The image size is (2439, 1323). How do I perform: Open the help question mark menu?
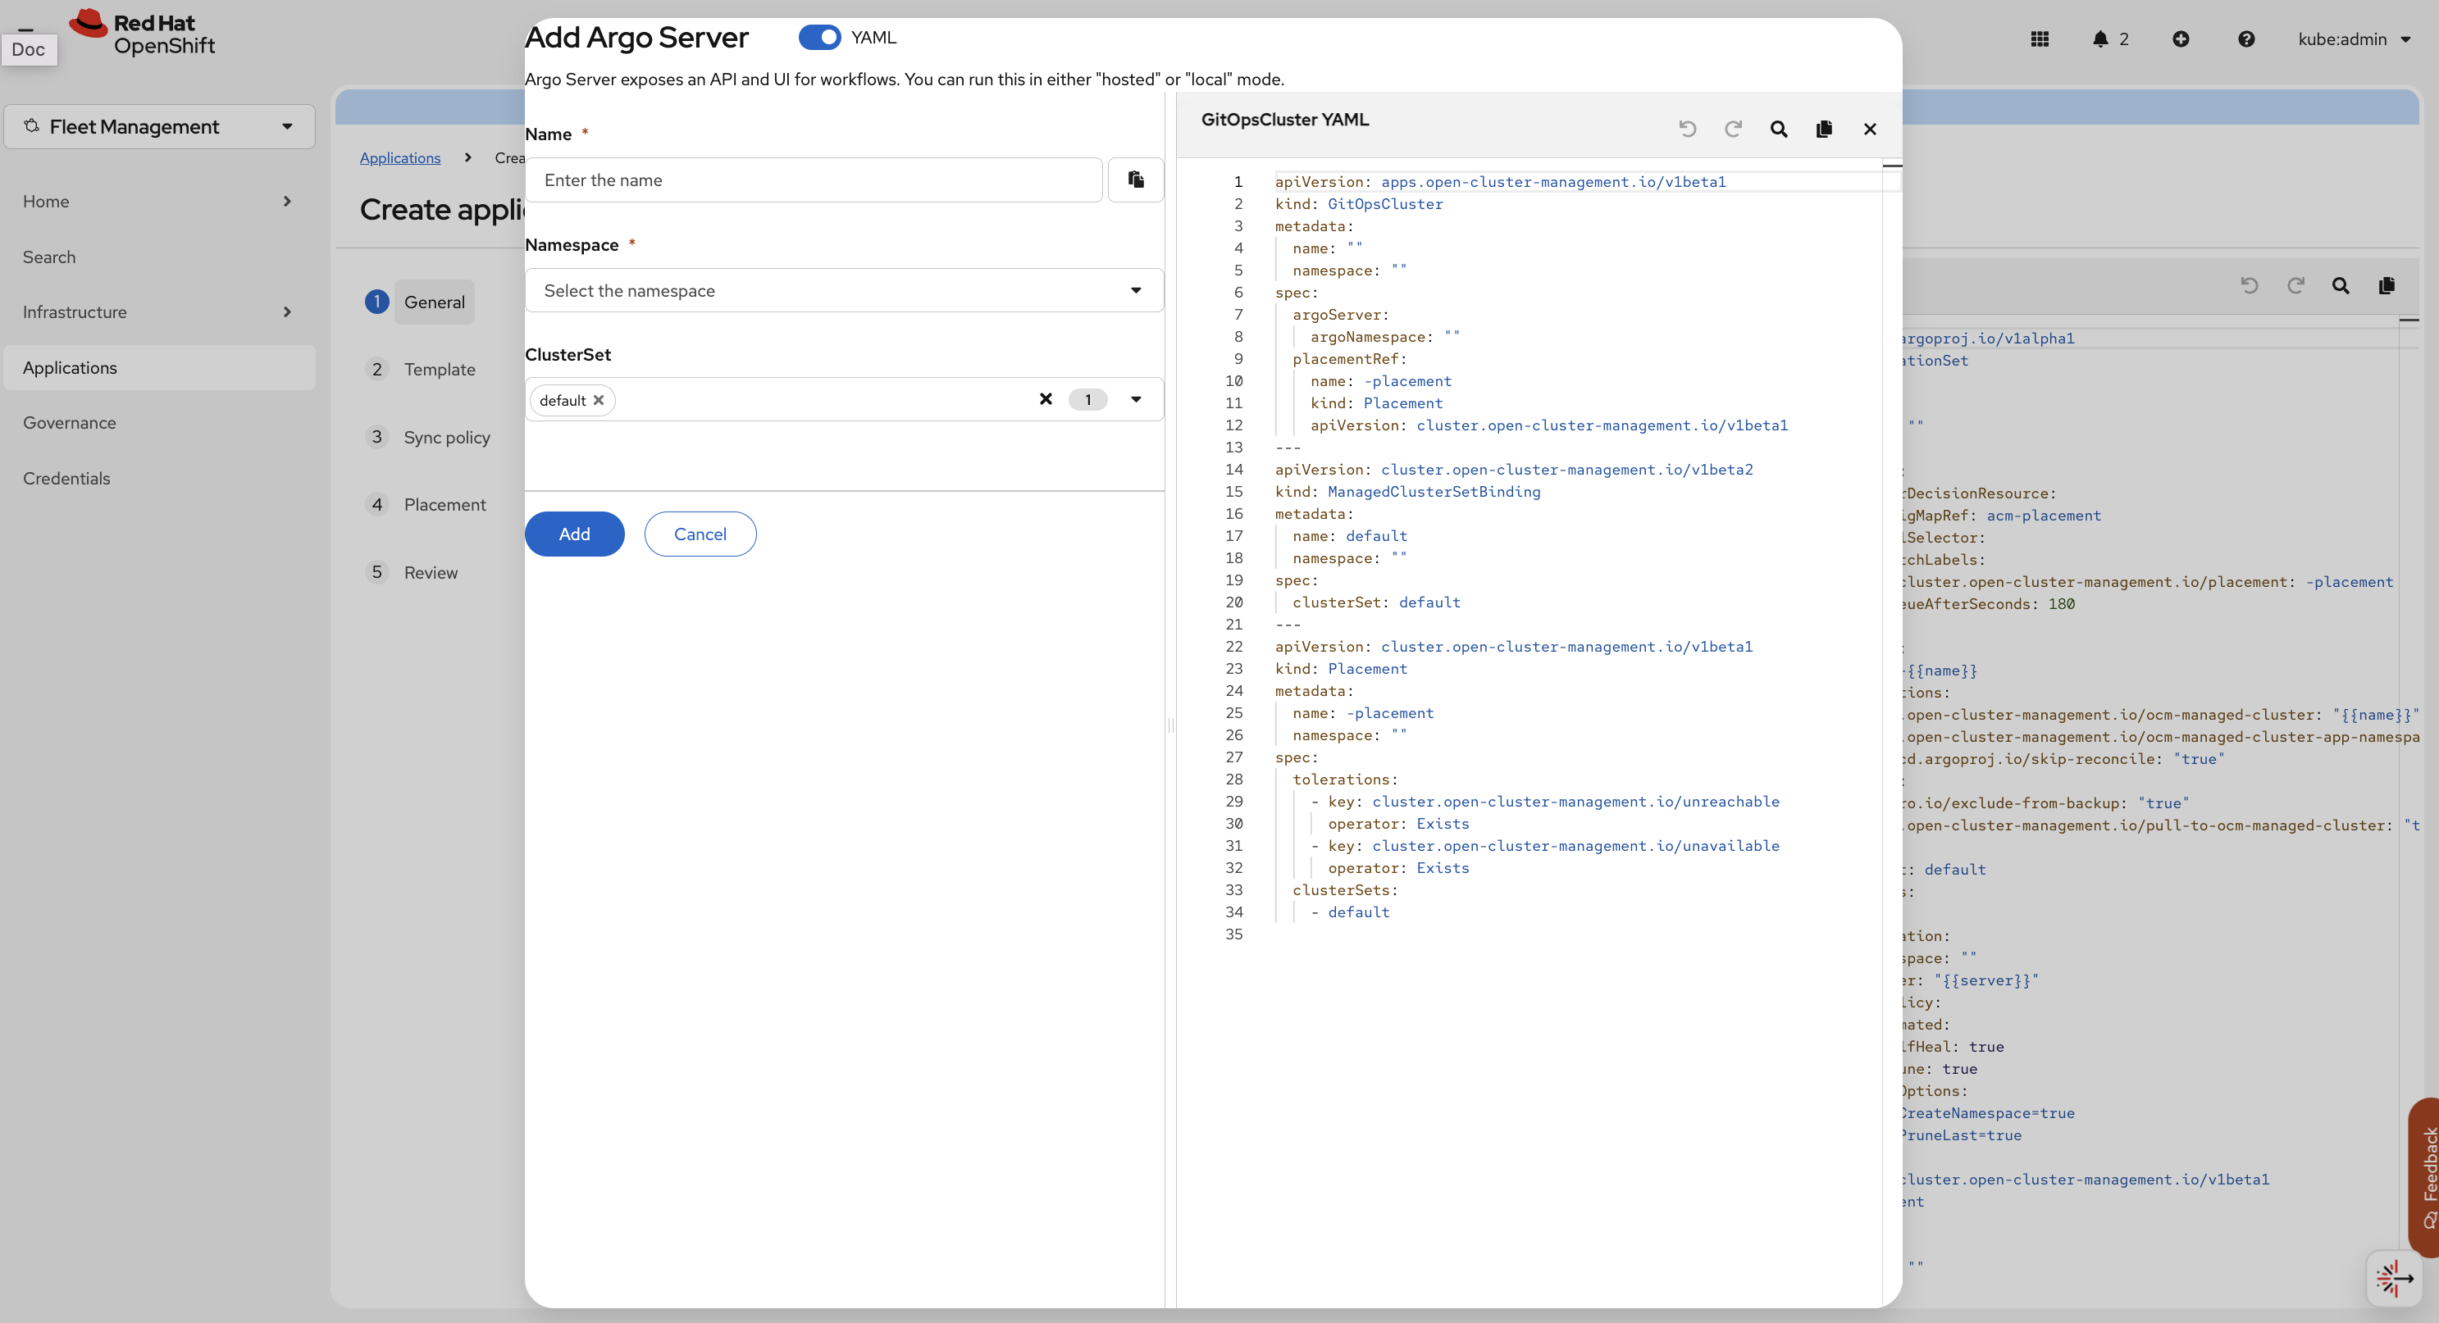[x=2245, y=39]
